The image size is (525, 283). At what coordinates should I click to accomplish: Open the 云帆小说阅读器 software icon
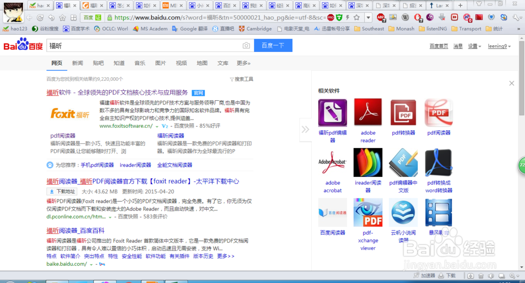[403, 213]
